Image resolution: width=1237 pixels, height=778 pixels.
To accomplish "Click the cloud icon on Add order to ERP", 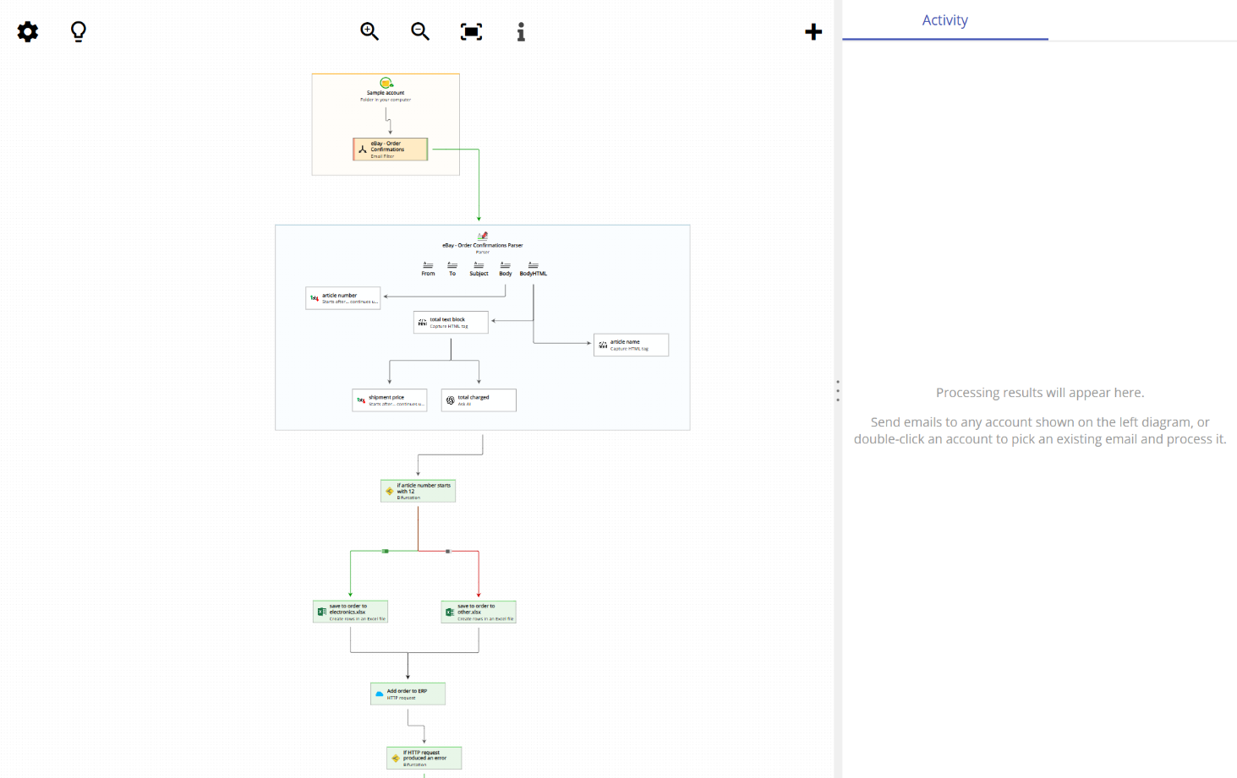I will coord(379,693).
